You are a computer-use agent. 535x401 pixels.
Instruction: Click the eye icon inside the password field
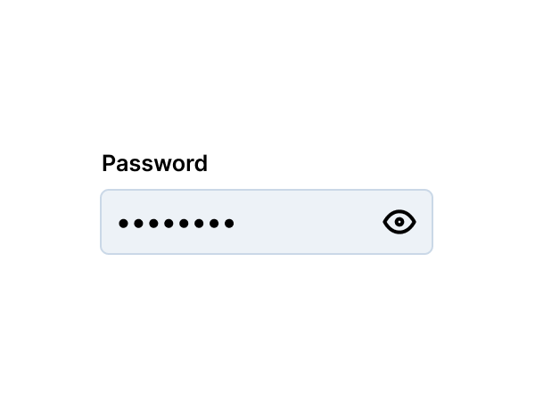click(399, 222)
